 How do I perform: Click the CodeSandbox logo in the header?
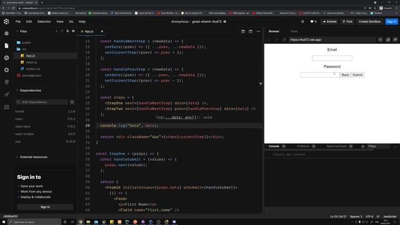click(x=6, y=22)
